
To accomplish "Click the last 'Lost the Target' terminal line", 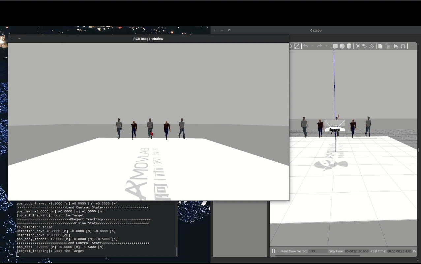I will click(x=50, y=251).
